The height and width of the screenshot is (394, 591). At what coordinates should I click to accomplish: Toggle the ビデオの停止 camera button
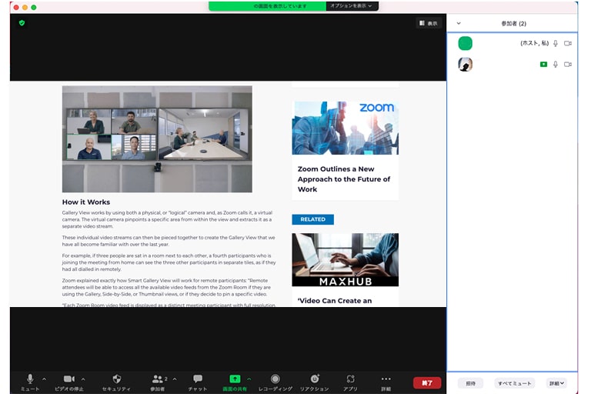(68, 379)
